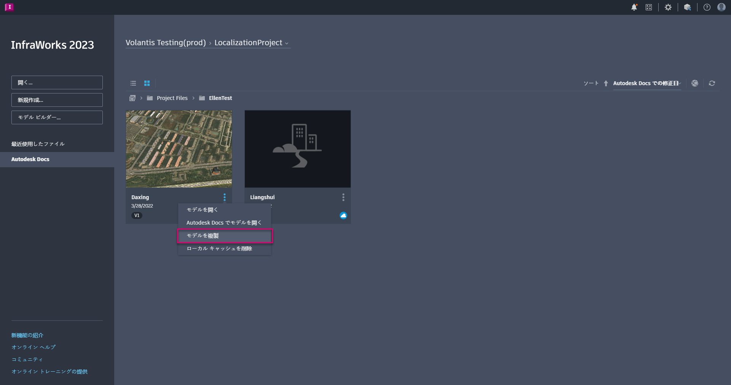This screenshot has width=731, height=385.
Task: Open the sort-by Autodesk Docs dropdown
Action: pos(647,83)
